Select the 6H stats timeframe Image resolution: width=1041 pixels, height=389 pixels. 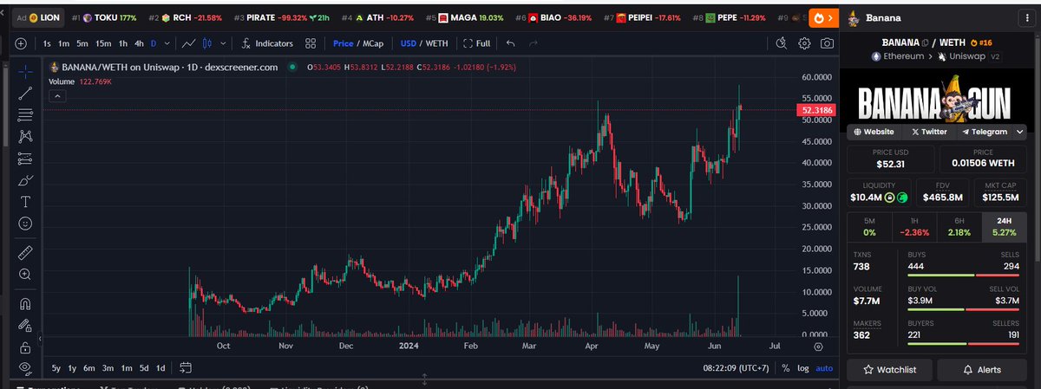959,227
